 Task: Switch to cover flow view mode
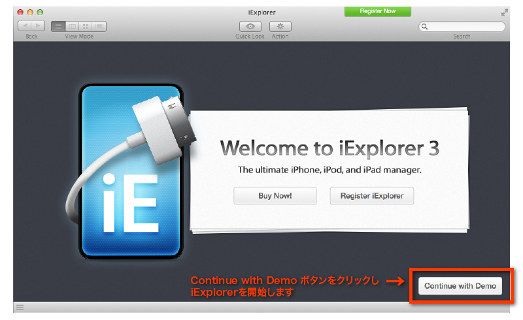99,26
